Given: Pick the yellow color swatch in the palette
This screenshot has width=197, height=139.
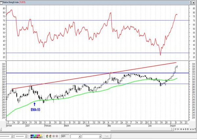Looking at the screenshot, I should click(41, 135).
